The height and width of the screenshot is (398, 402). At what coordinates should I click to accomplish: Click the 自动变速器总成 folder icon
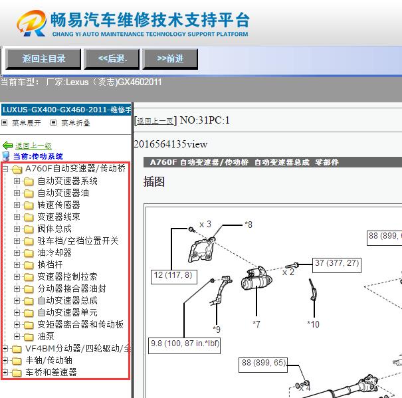[29, 301]
